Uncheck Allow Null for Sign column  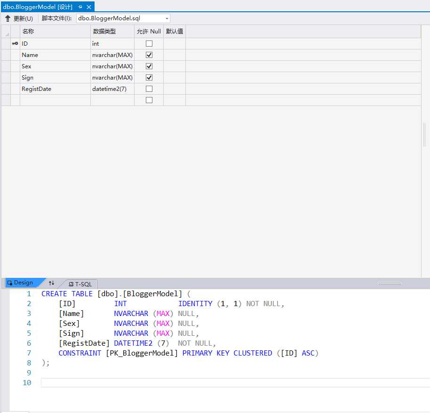point(149,78)
